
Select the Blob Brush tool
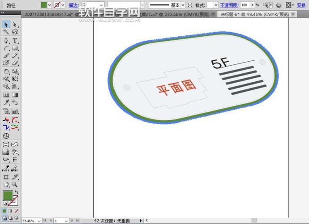click(6, 63)
